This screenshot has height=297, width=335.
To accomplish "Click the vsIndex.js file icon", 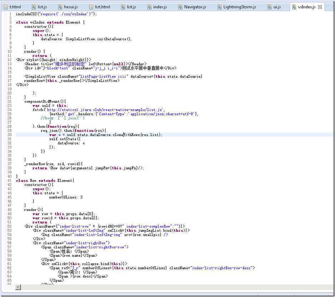I will pyautogui.click(x=294, y=7).
